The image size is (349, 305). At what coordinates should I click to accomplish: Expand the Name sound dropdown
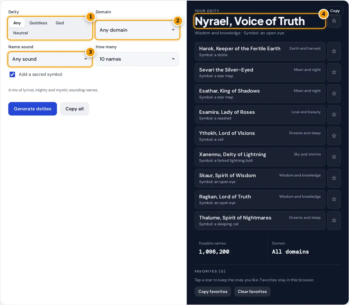tap(50, 59)
